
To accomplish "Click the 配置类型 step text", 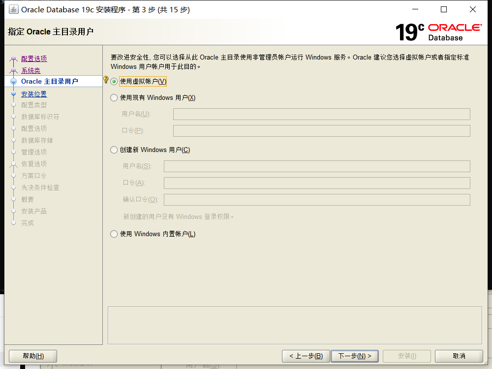I will tap(34, 105).
